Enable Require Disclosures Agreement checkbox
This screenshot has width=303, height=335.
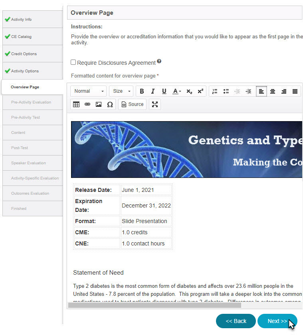tap(73, 62)
